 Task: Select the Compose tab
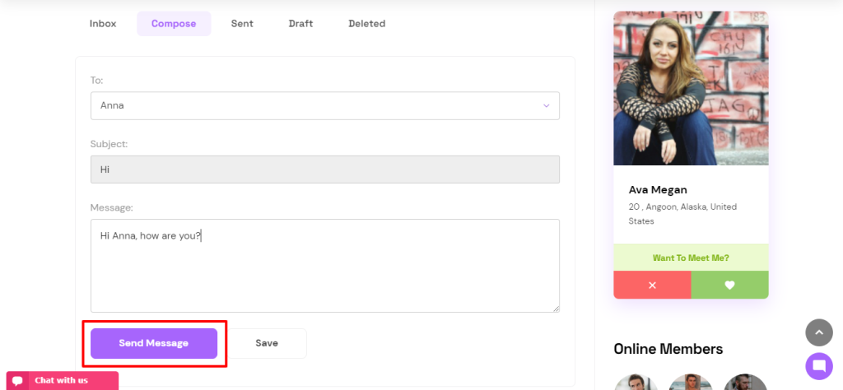[x=174, y=24]
